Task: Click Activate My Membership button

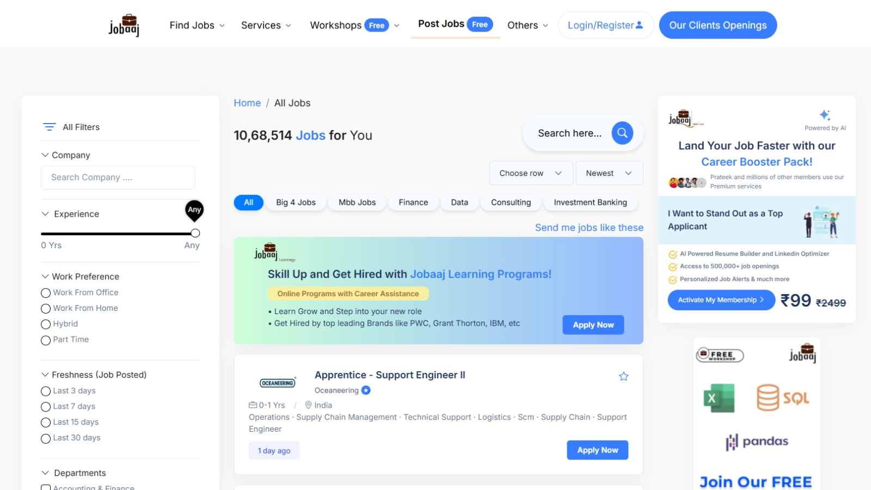Action: click(x=721, y=300)
